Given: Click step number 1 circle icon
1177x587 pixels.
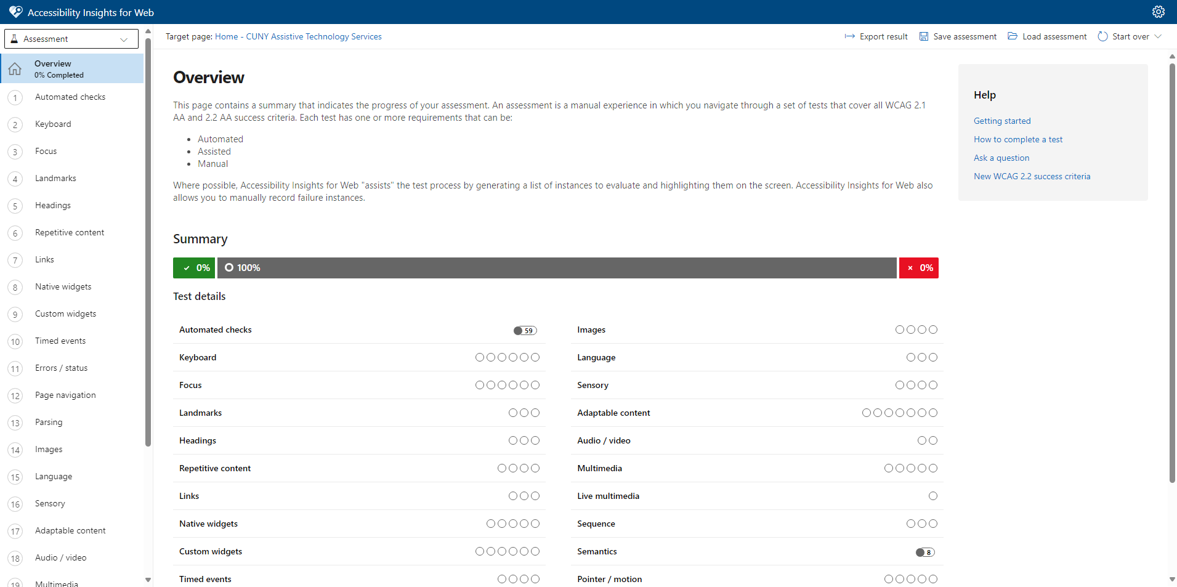Looking at the screenshot, I should 15,97.
